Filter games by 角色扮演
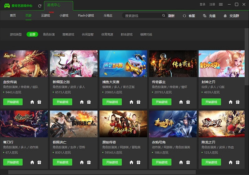Screen dimensions: 249x175 coord(49,34)
